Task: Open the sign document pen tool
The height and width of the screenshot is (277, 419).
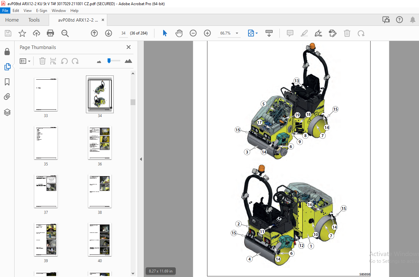Action: (318, 33)
